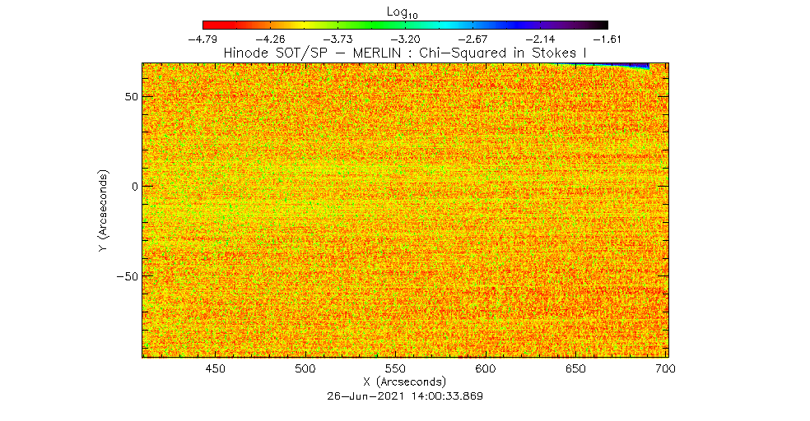The image size is (810, 421).
Task: Click the red end of the colorbar
Action: click(211, 25)
